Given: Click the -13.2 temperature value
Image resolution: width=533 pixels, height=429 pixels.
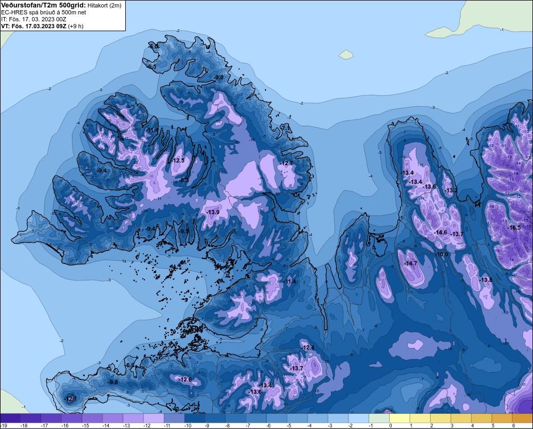Looking at the screenshot, I should point(451,190).
